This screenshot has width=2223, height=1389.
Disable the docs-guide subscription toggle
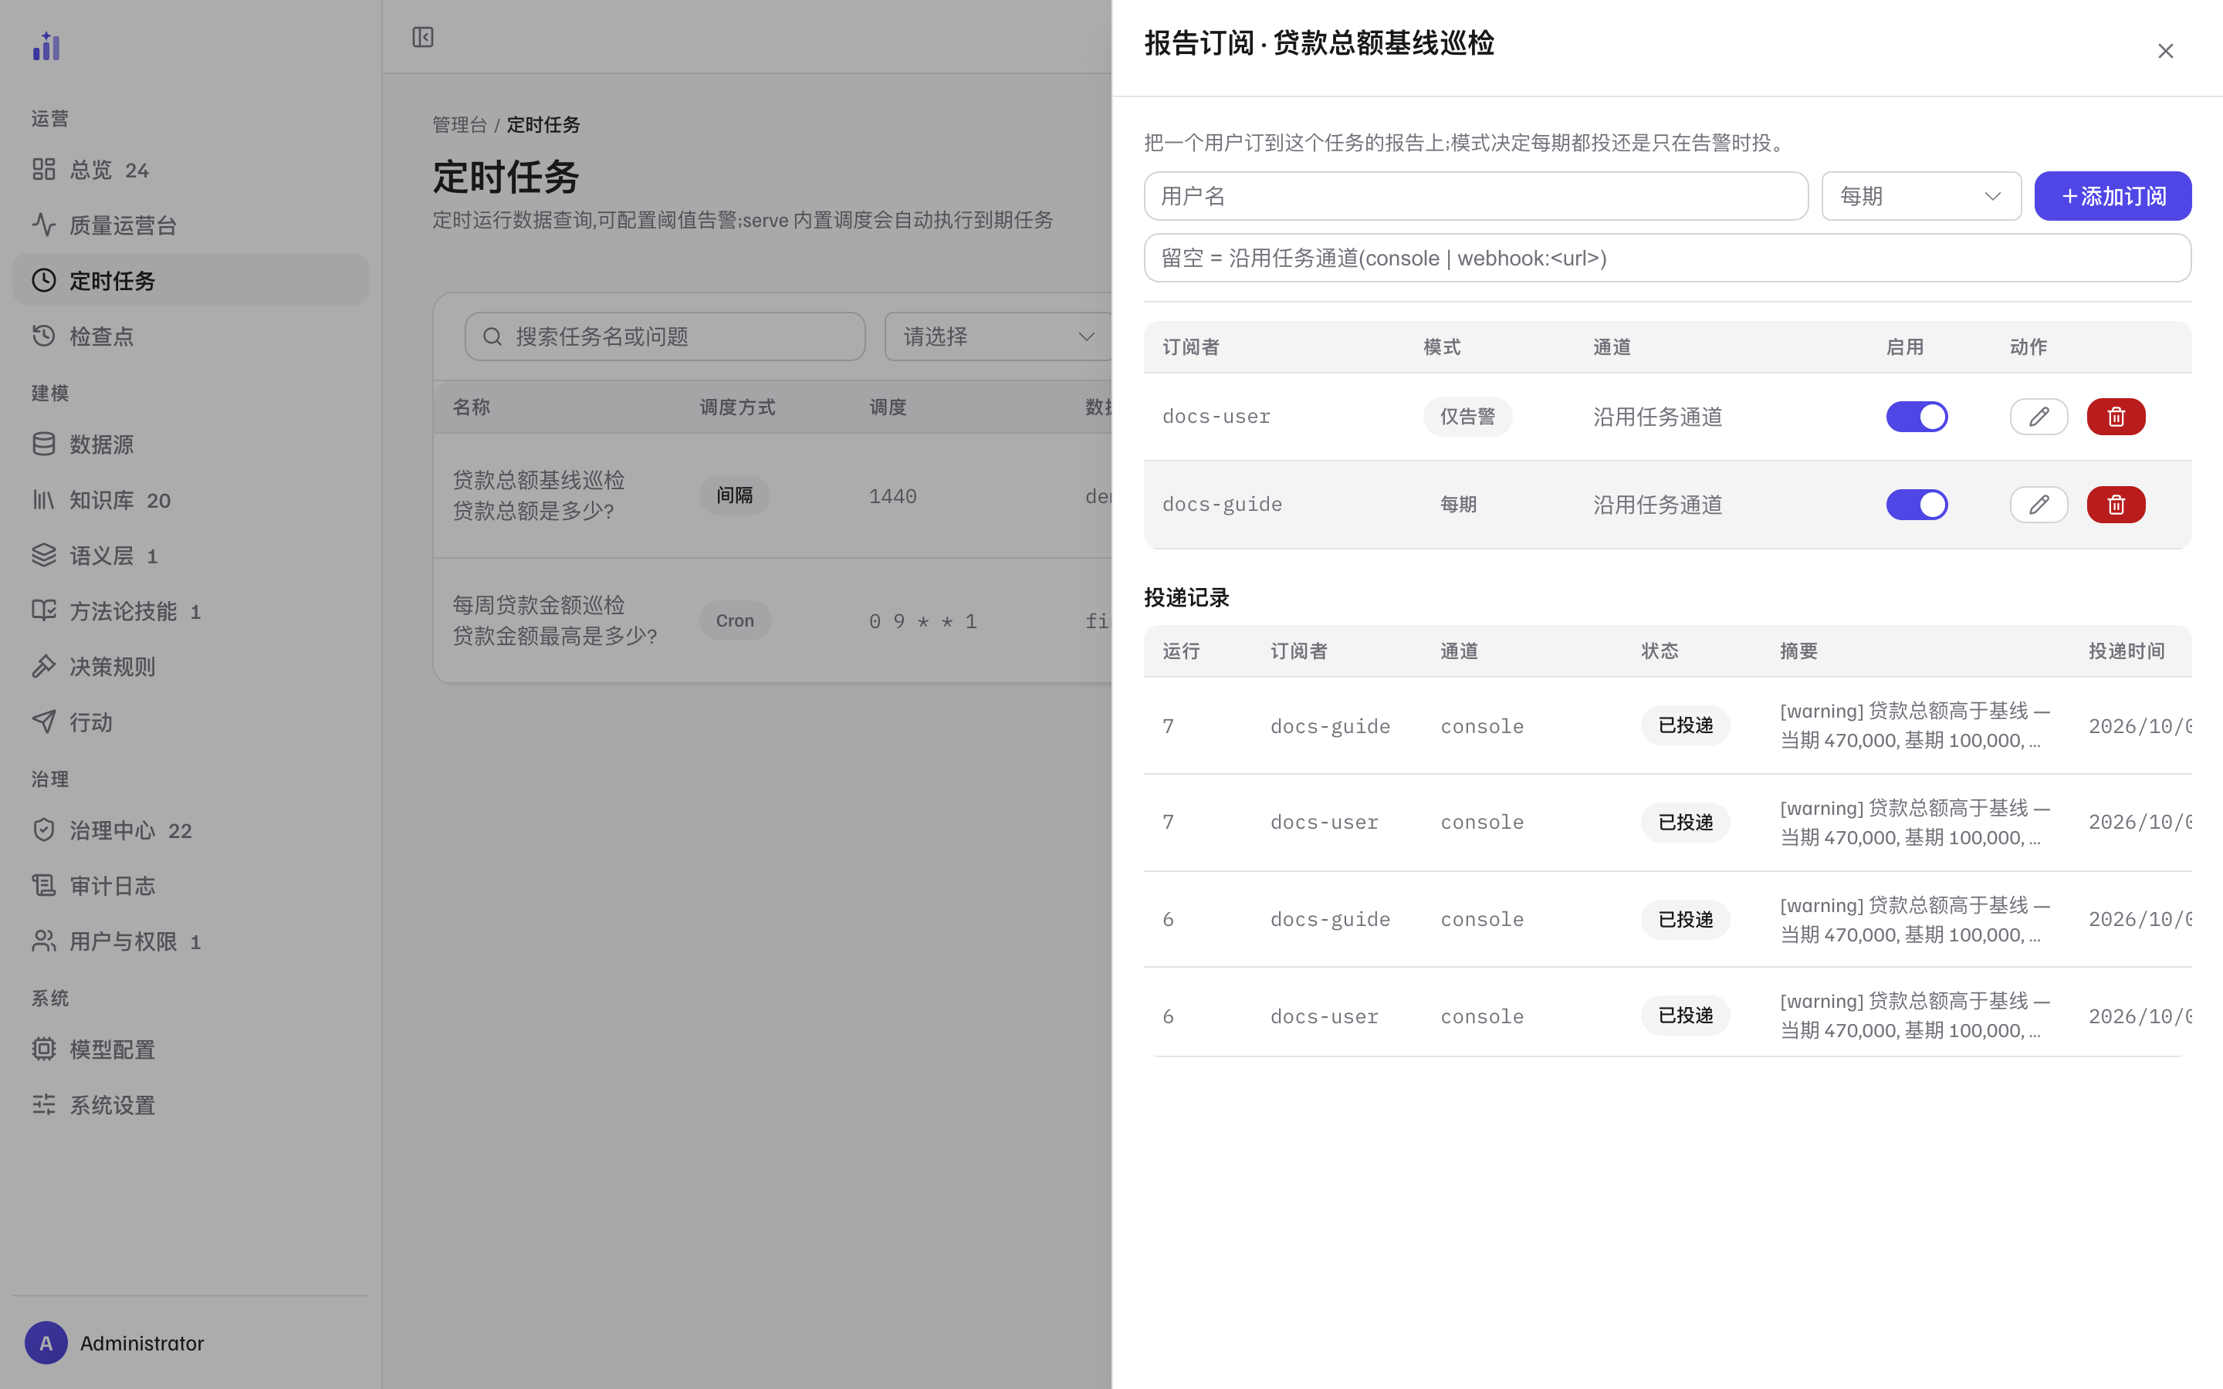coord(1917,505)
